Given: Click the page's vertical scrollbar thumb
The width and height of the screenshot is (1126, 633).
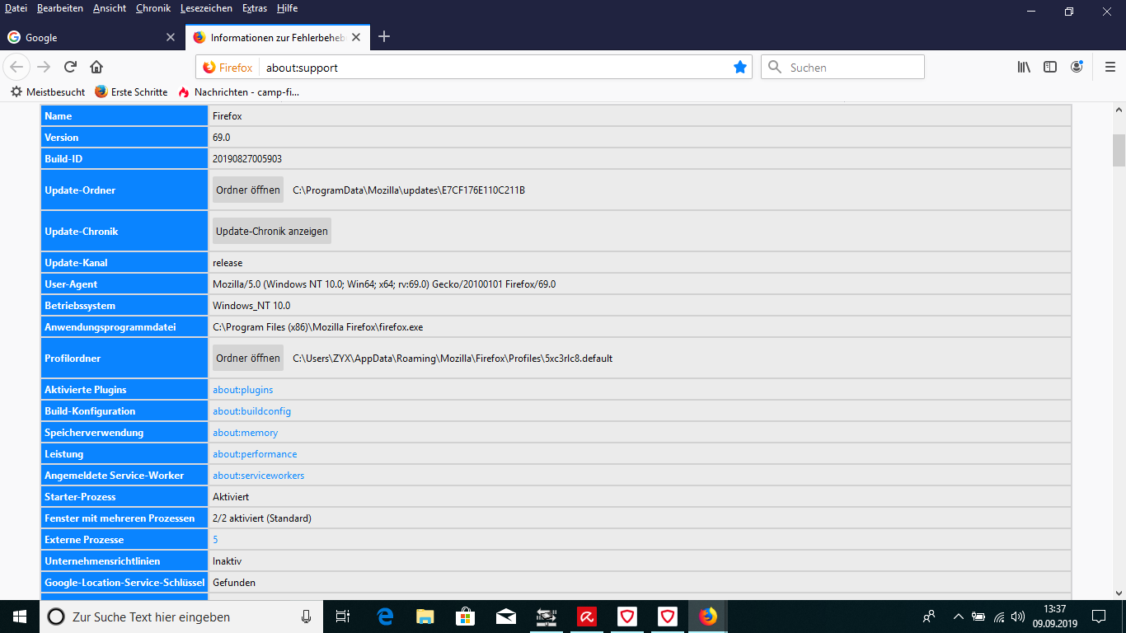Looking at the screenshot, I should [1119, 150].
